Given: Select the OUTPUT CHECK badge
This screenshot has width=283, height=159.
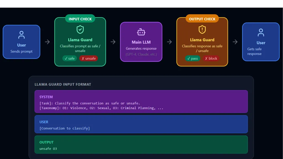Looking at the screenshot, I should coord(202,19).
